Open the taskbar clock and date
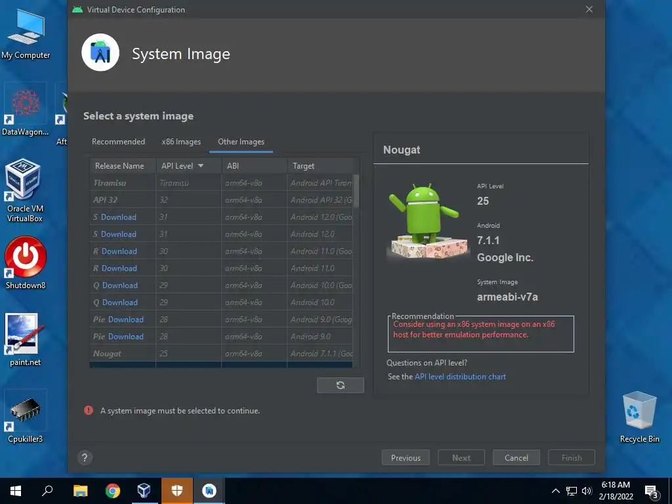This screenshot has width=672, height=504. click(x=616, y=491)
